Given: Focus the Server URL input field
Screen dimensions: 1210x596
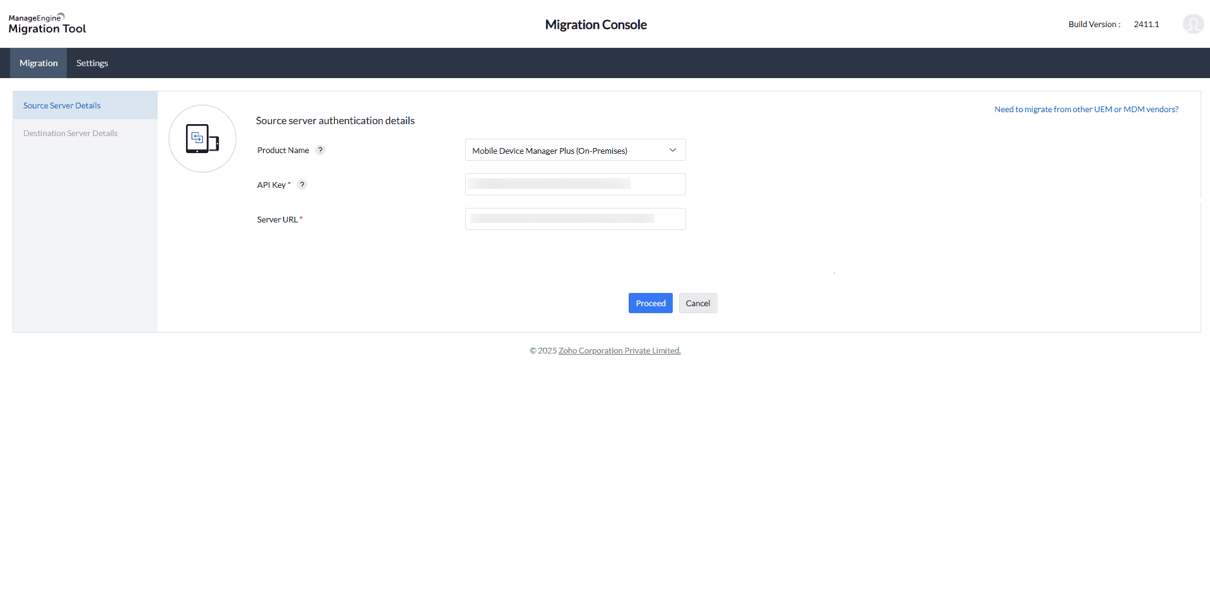Looking at the screenshot, I should [x=575, y=219].
